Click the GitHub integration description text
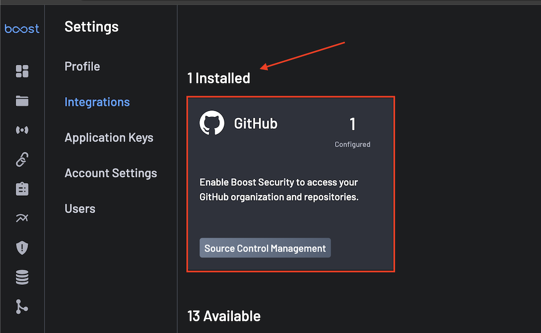This screenshot has height=333, width=541. tap(279, 189)
